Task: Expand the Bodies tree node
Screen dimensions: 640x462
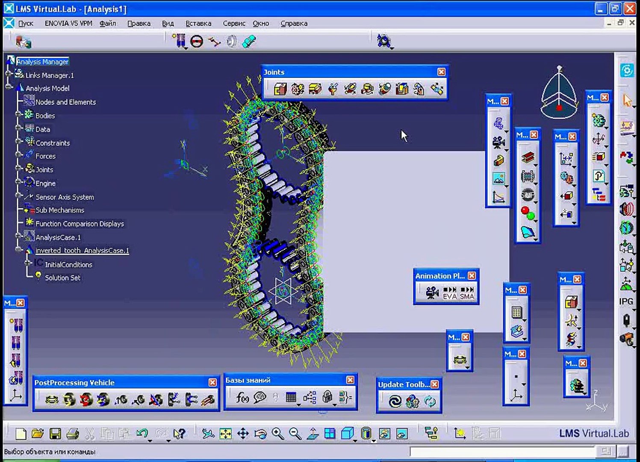Action: pos(18,114)
